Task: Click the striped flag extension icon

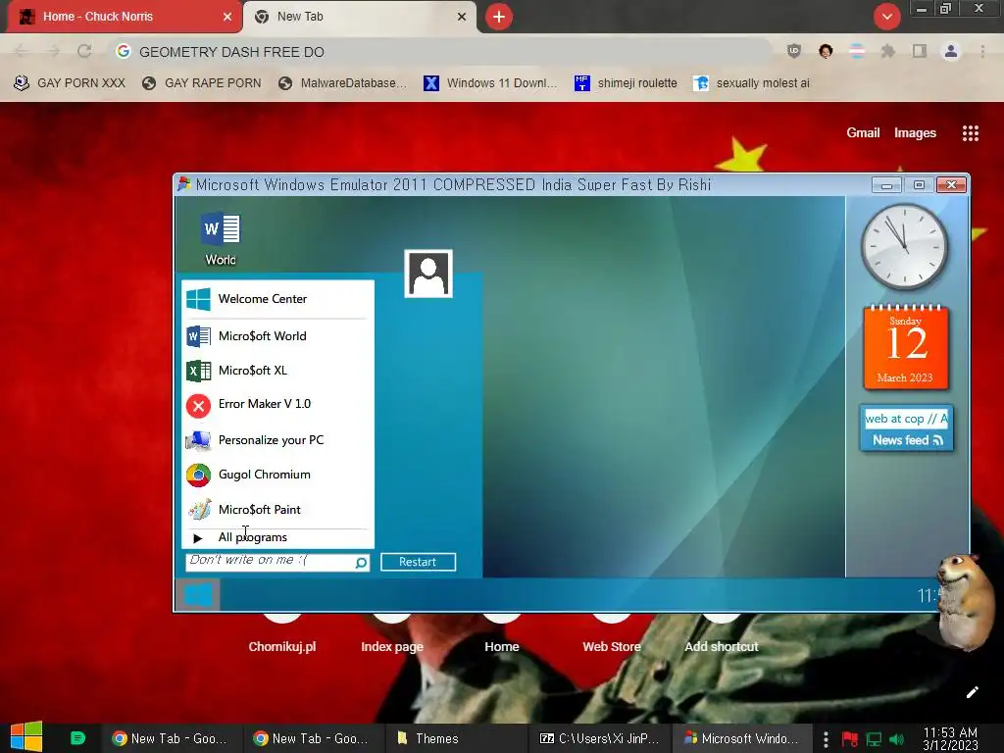Action: (x=857, y=51)
